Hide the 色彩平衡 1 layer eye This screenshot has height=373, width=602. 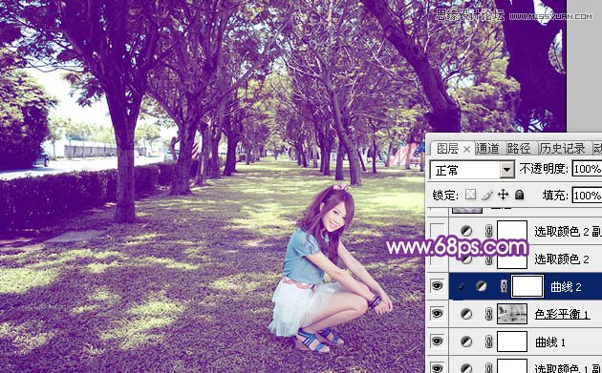coord(437,314)
